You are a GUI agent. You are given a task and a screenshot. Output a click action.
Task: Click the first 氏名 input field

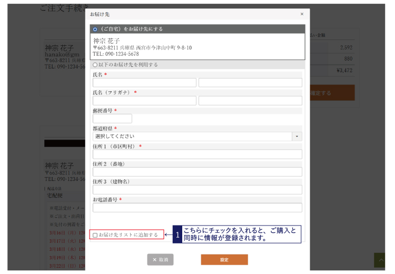tap(144, 83)
